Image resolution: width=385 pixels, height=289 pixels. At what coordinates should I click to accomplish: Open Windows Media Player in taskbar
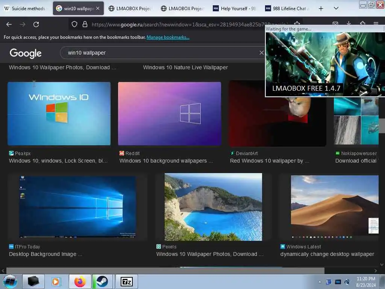pos(56,281)
